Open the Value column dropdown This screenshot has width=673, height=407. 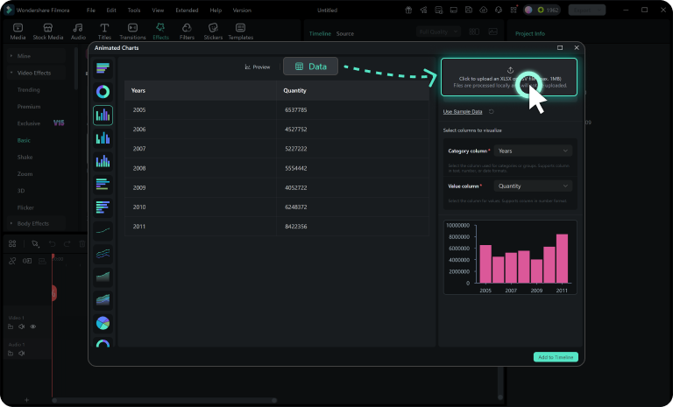(533, 186)
